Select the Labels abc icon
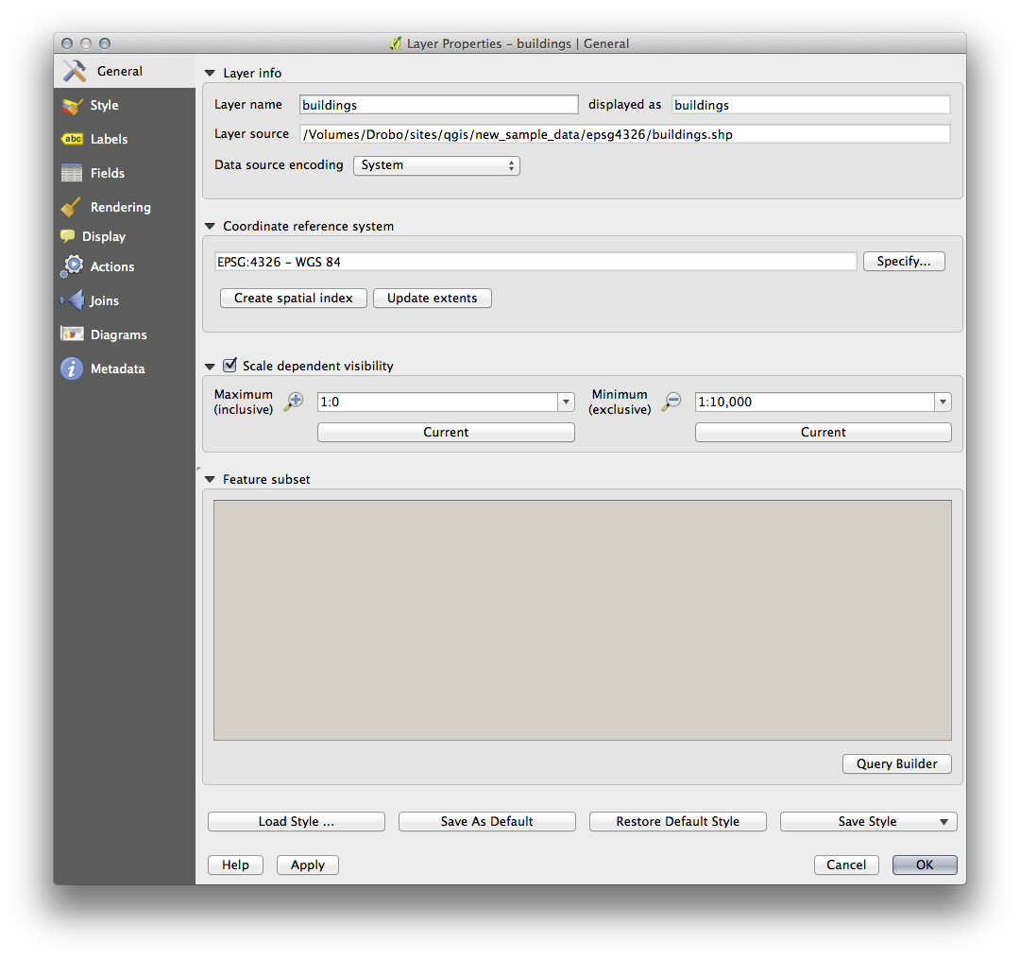 click(x=73, y=139)
